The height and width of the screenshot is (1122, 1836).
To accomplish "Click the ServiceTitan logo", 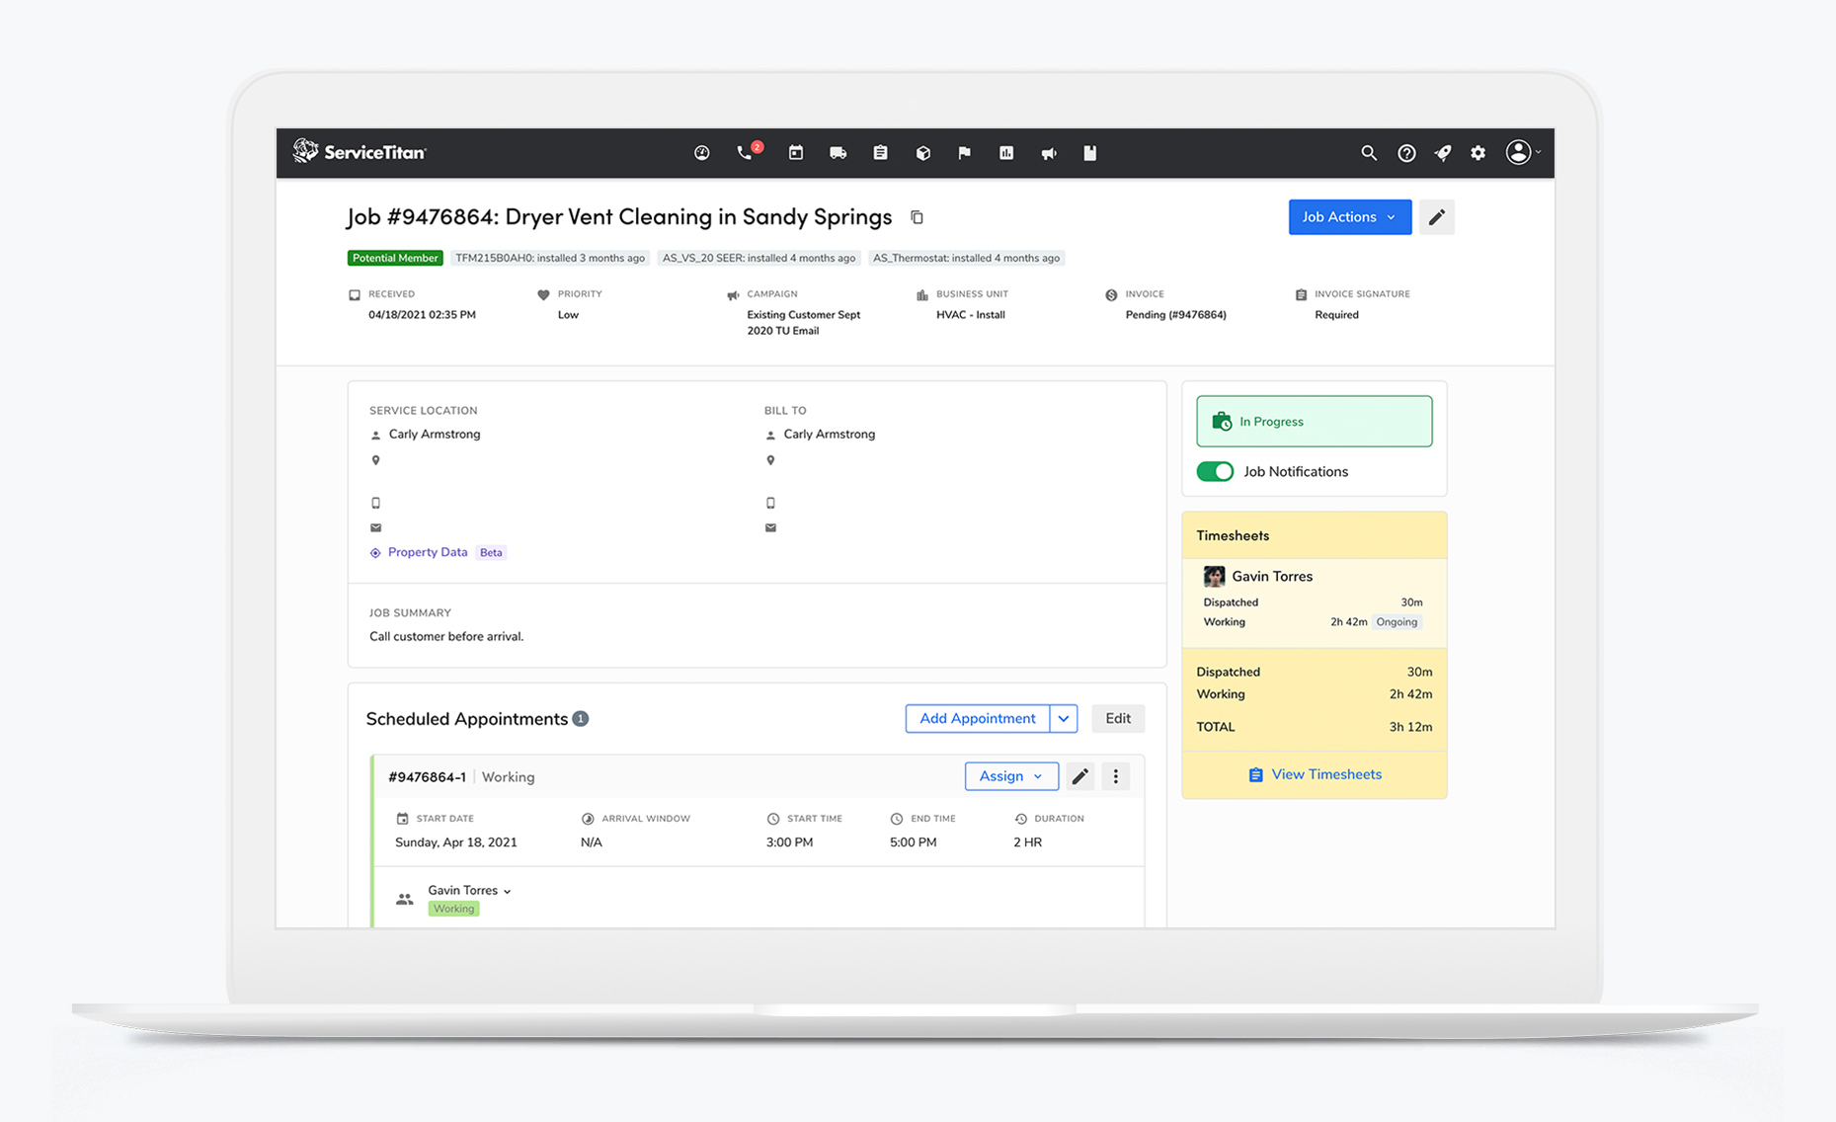I will point(359,152).
